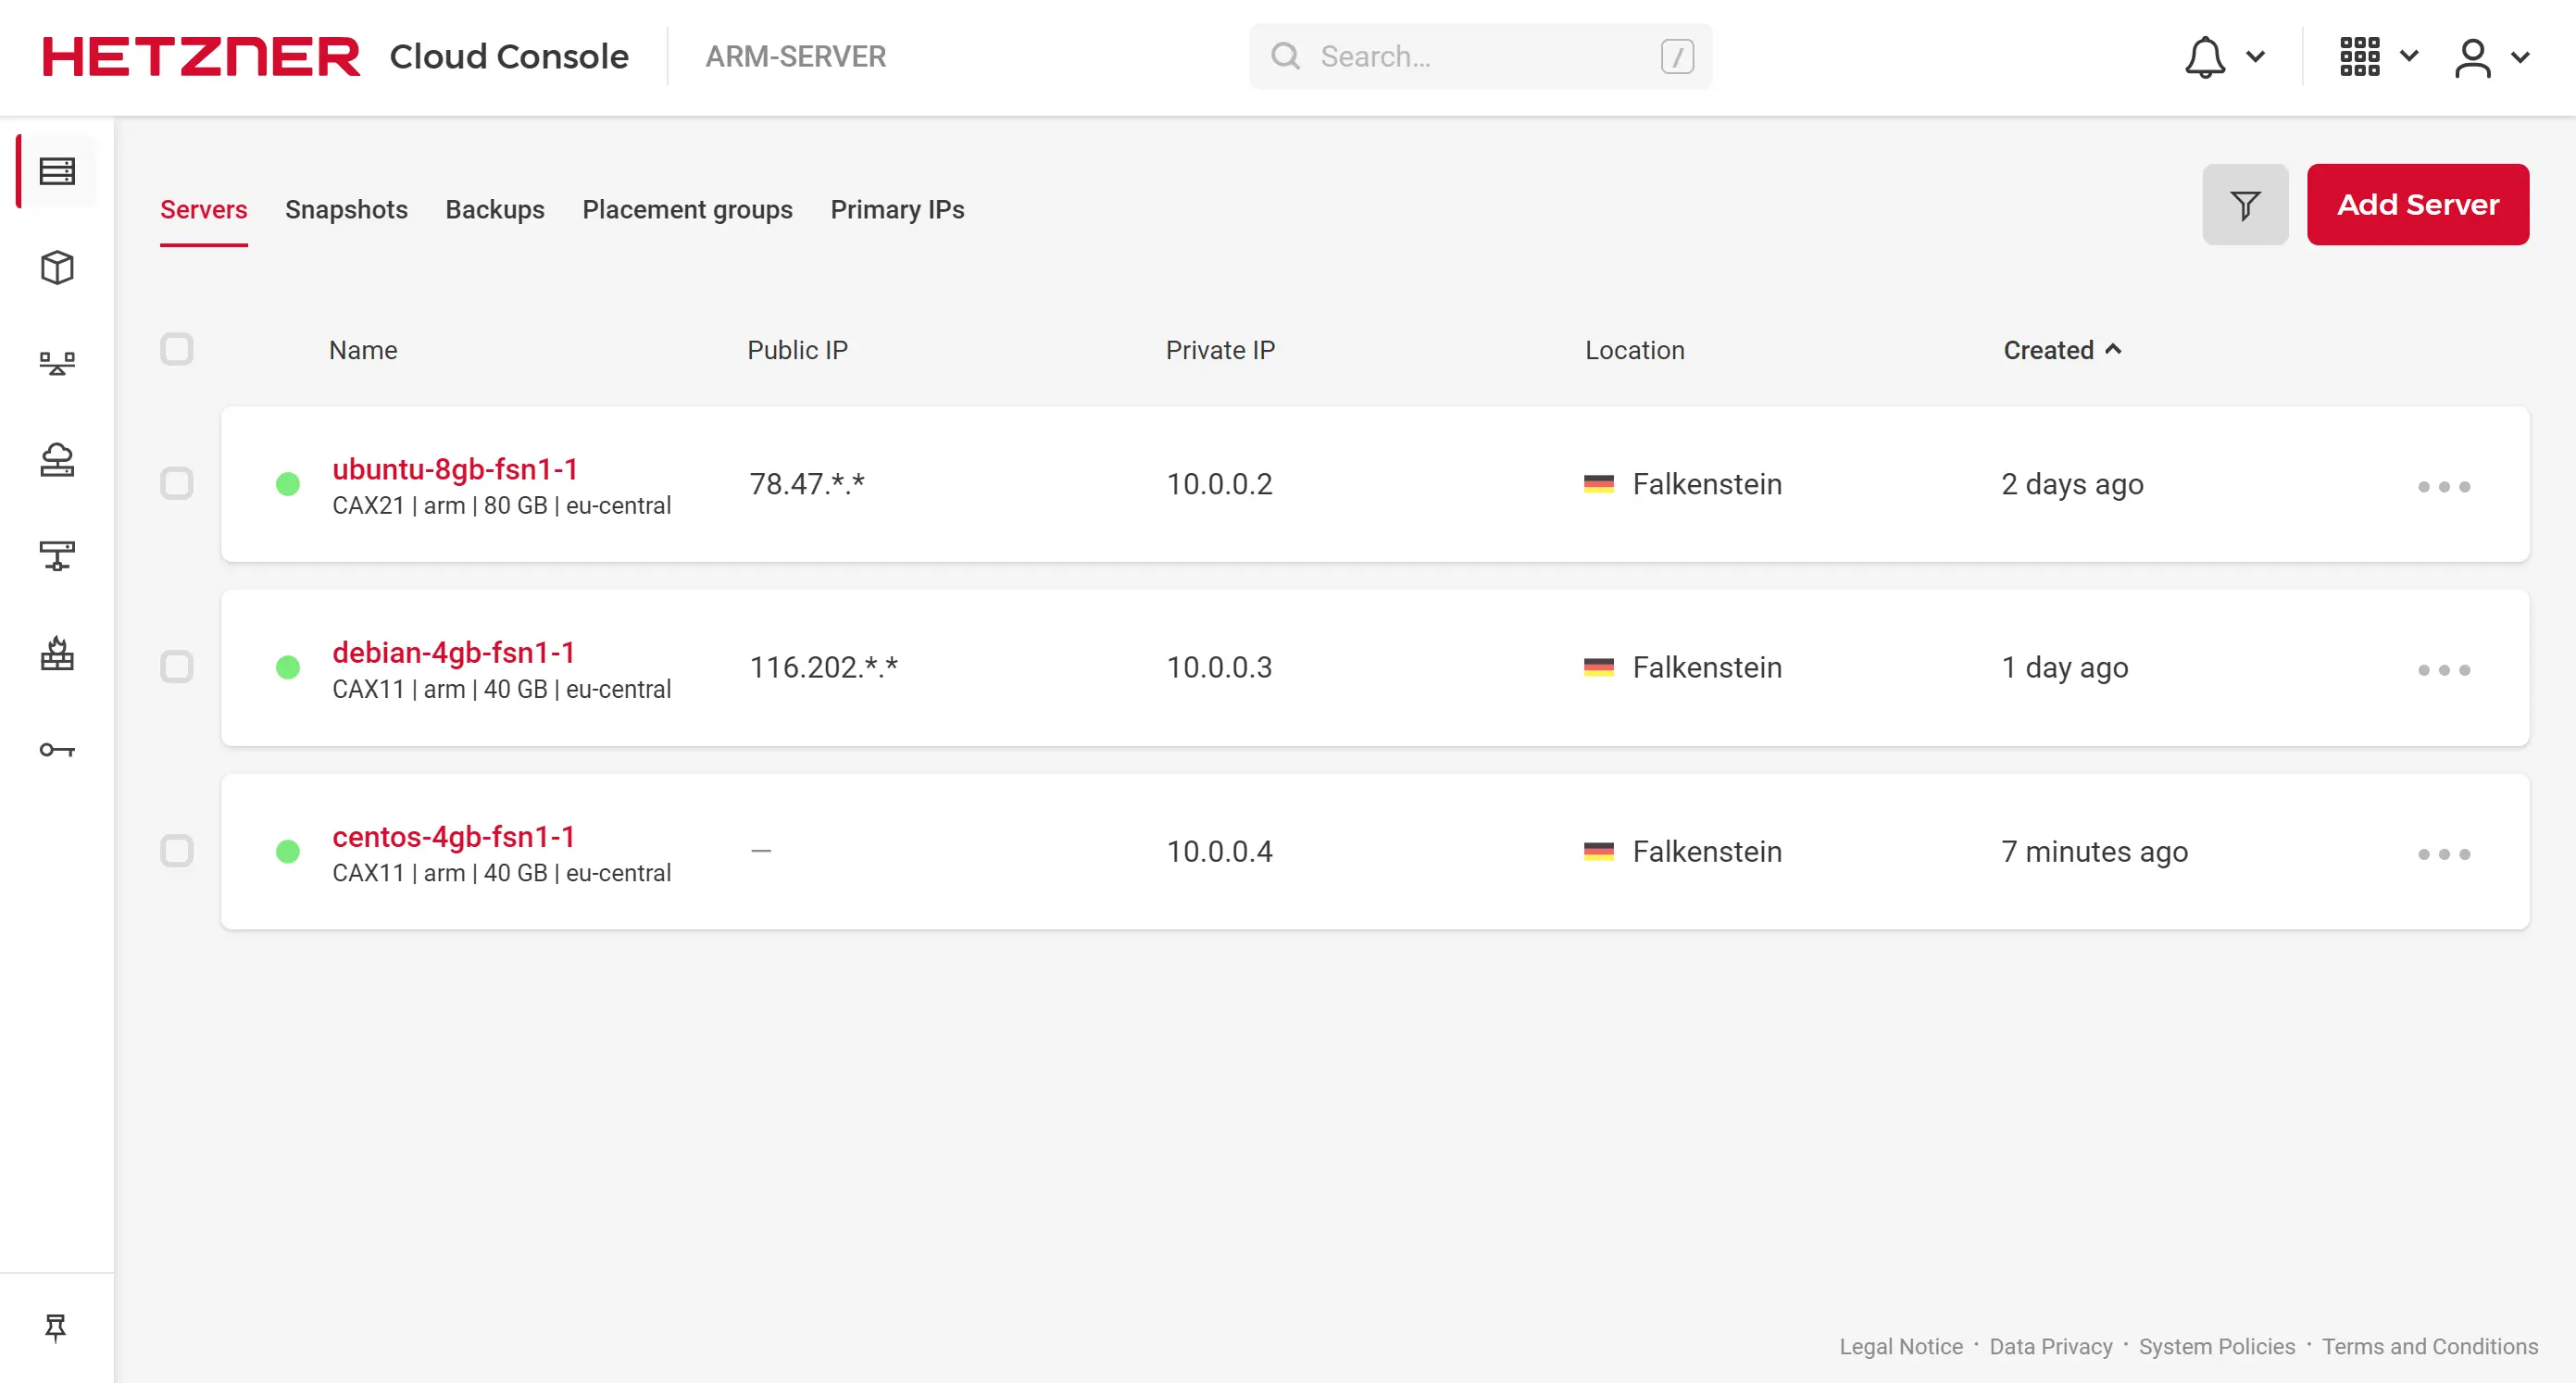Click the '7 minutes ago' created time
Image resolution: width=2576 pixels, height=1383 pixels.
point(2095,851)
